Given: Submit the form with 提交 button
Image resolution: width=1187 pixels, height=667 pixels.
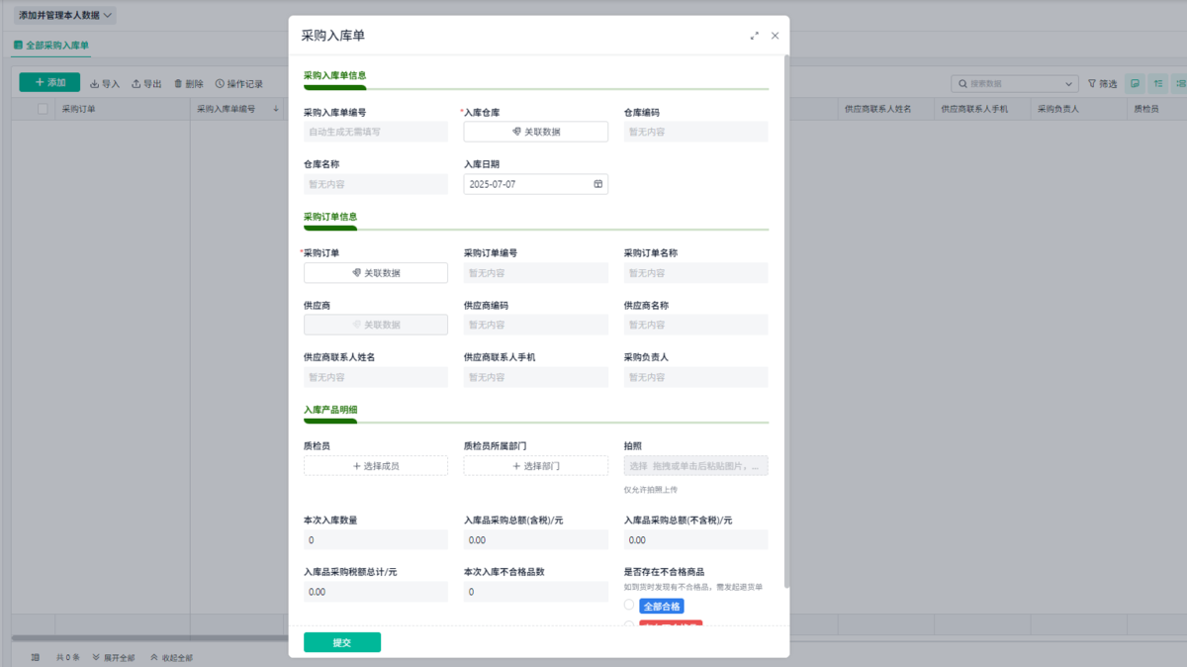Looking at the screenshot, I should [x=341, y=642].
